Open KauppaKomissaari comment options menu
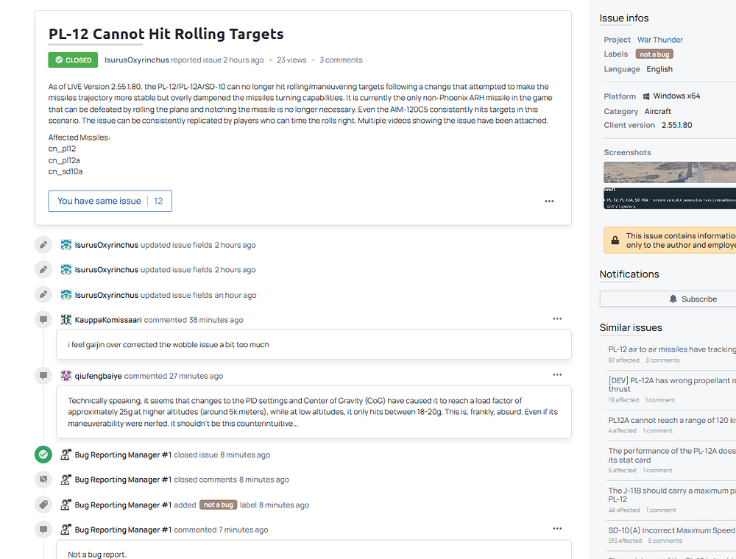This screenshot has height=559, width=736. [x=557, y=319]
